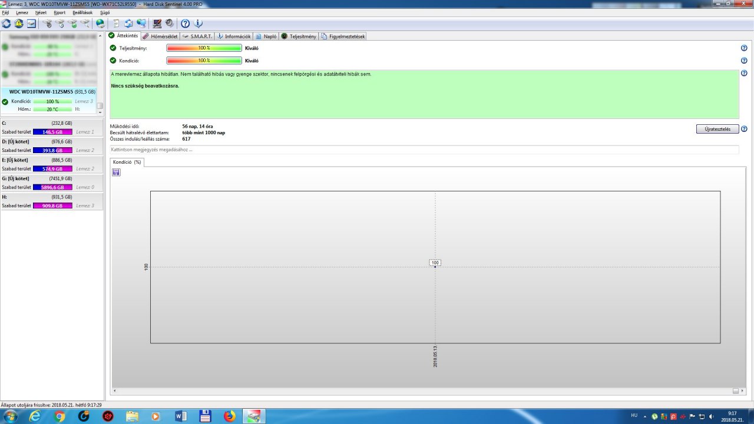Switch to the Napló tab
Image resolution: width=754 pixels, height=424 pixels.
266,37
